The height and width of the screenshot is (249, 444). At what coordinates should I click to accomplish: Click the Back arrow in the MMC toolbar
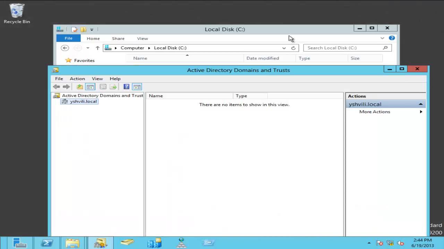pyautogui.click(x=56, y=87)
